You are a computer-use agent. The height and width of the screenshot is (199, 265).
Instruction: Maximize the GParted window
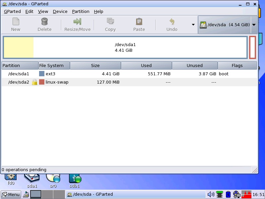pos(247,4)
